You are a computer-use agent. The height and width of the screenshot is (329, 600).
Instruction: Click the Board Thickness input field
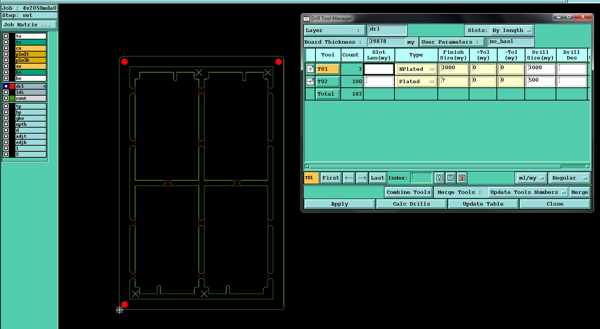[x=386, y=42]
